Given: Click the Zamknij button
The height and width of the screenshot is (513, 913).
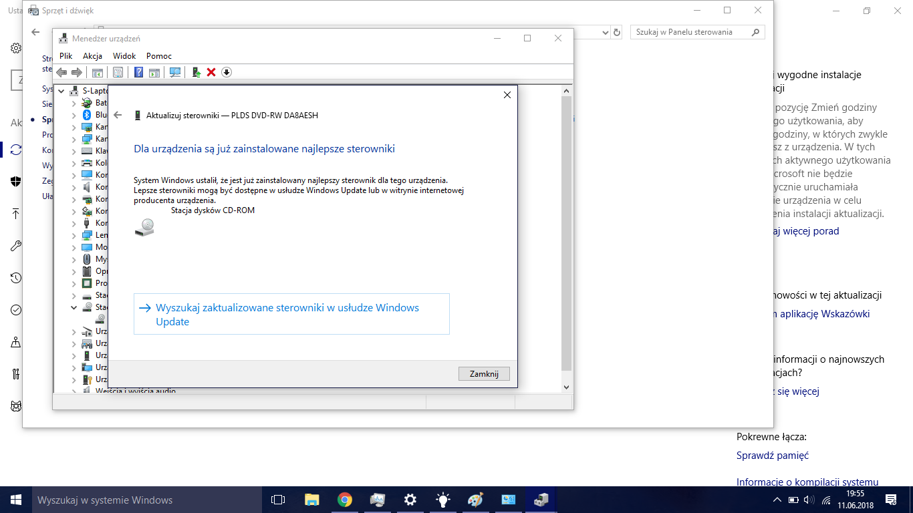Looking at the screenshot, I should [485, 374].
